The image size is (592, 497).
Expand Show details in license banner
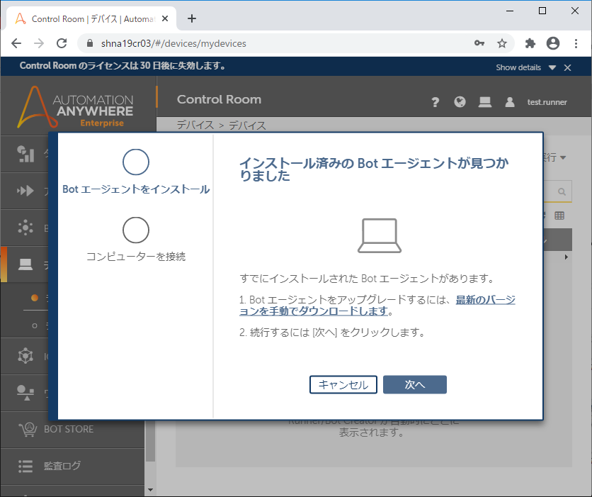tap(525, 67)
